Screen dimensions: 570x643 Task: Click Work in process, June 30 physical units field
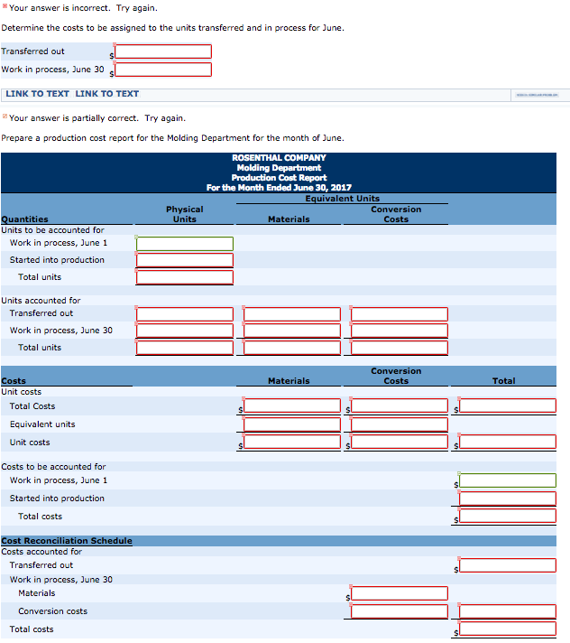[185, 331]
